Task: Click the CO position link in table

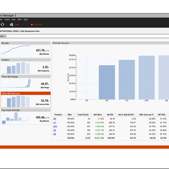Action: (x=55, y=123)
